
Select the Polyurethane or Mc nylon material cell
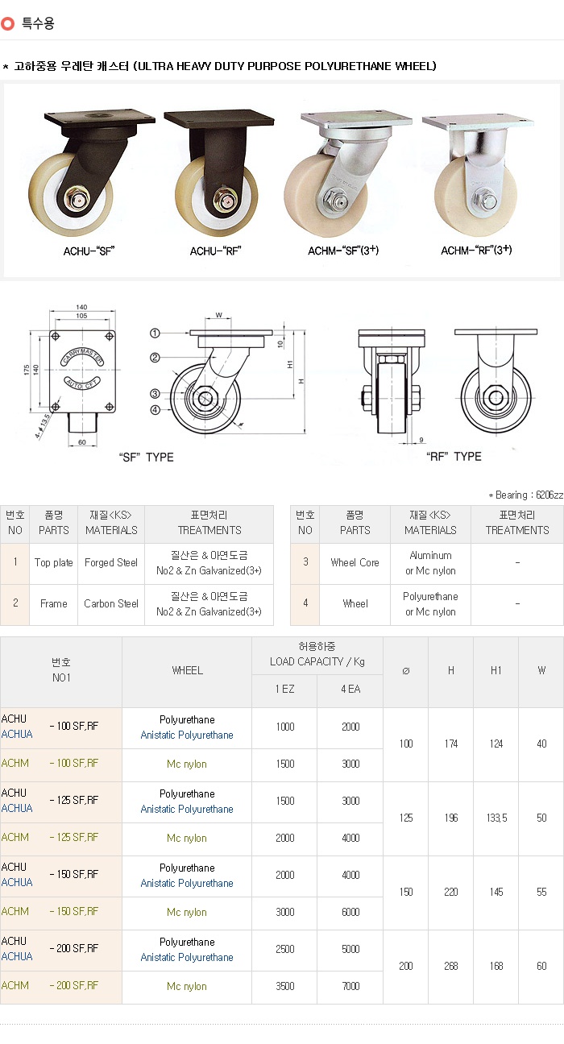pyautogui.click(x=430, y=604)
